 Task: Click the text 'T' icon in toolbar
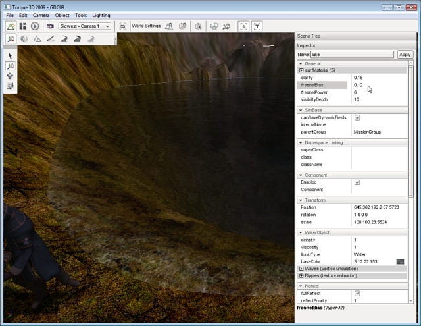(257, 26)
